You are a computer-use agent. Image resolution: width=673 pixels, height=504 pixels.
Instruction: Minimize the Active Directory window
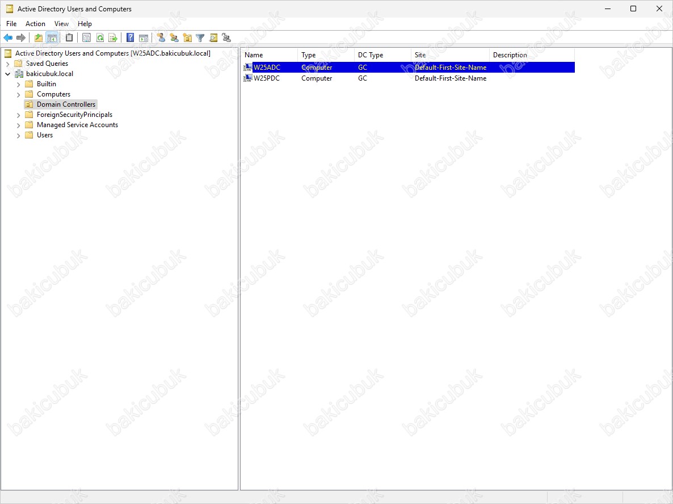coord(608,9)
